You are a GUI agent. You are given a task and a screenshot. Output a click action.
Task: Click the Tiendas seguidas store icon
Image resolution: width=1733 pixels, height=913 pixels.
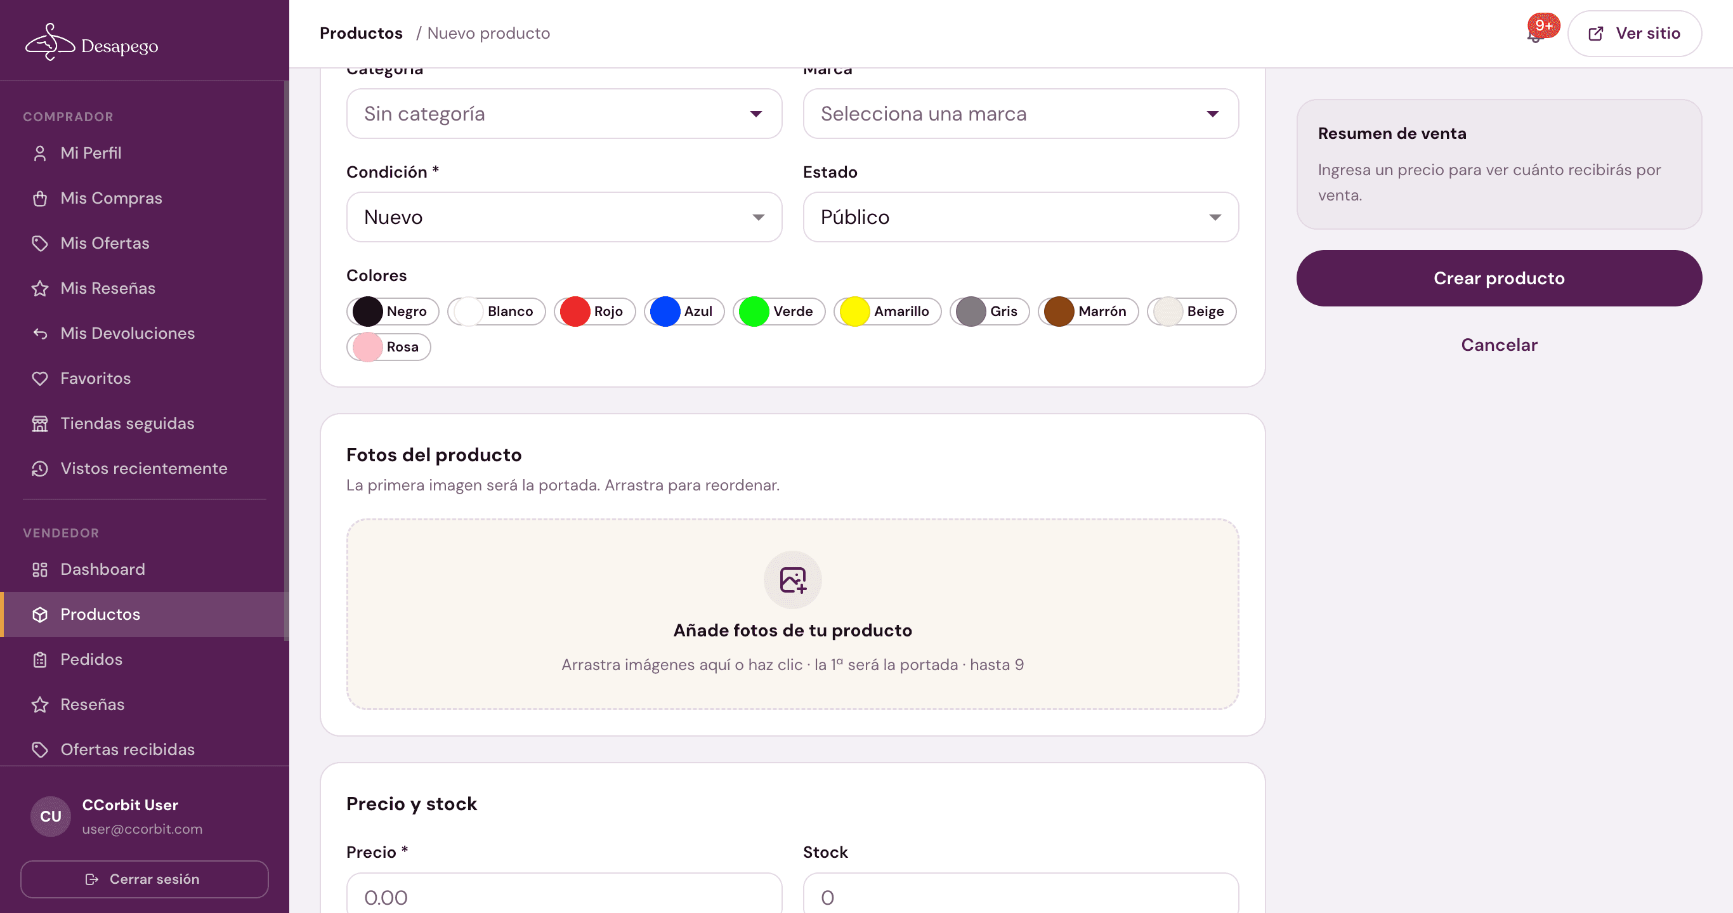40,423
